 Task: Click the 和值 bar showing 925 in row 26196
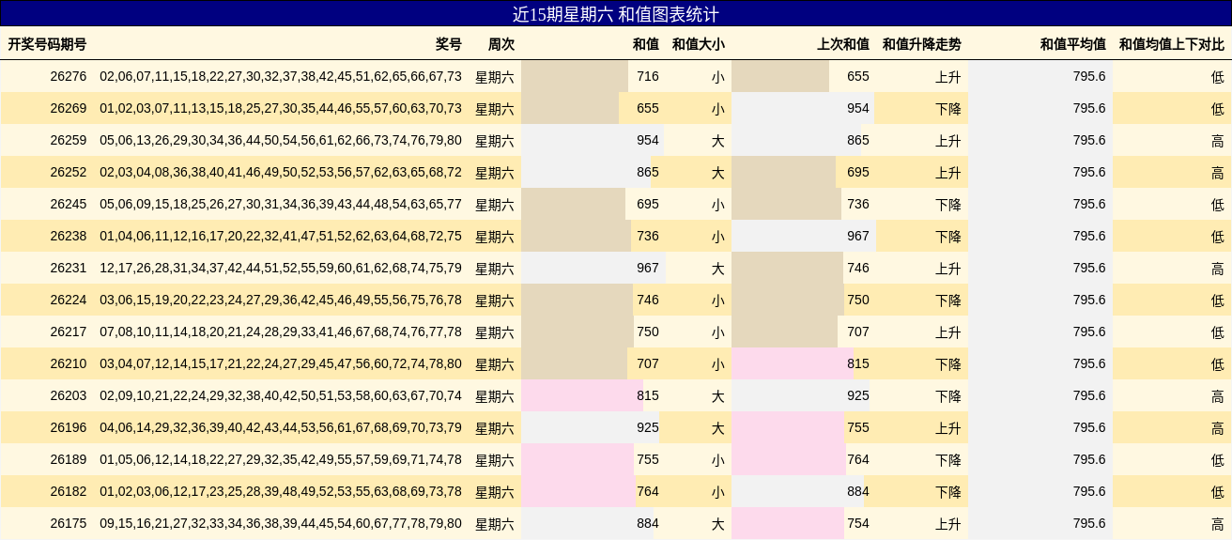click(x=591, y=428)
